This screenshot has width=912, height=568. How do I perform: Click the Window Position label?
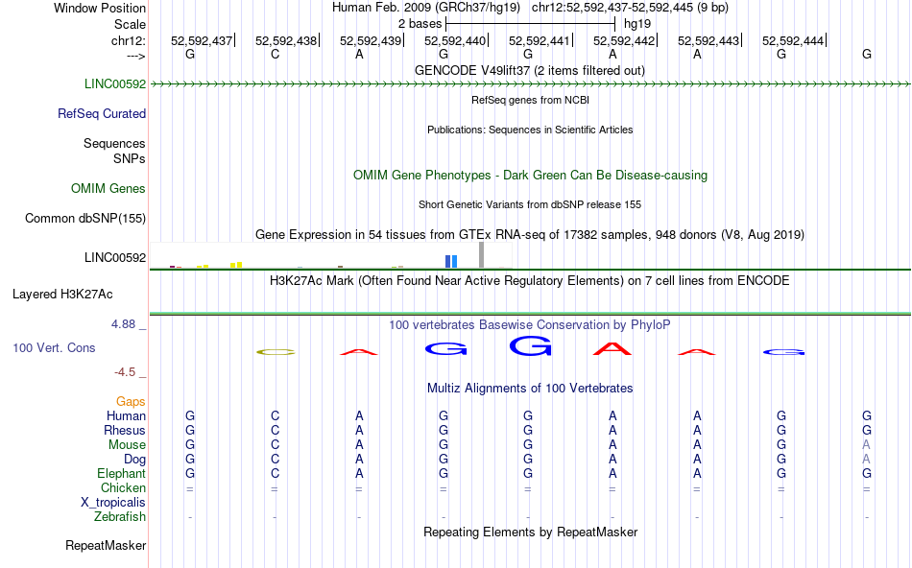coord(100,8)
